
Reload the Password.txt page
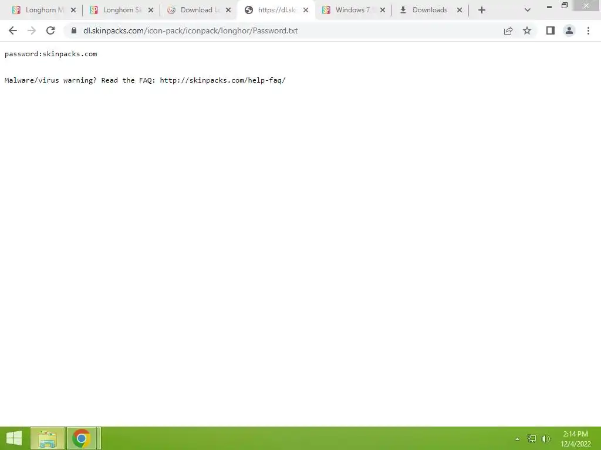point(50,30)
